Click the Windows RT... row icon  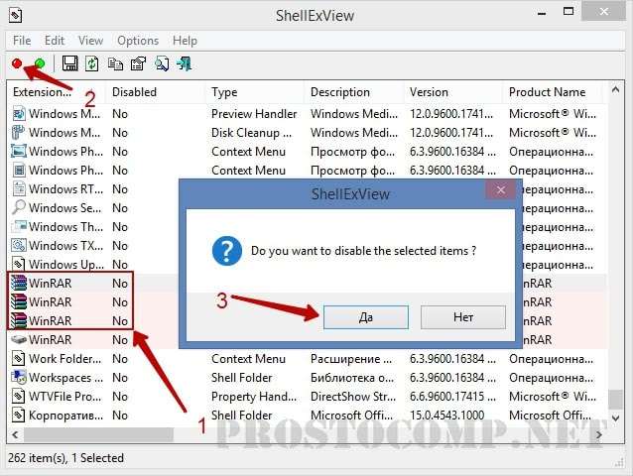[x=19, y=188]
